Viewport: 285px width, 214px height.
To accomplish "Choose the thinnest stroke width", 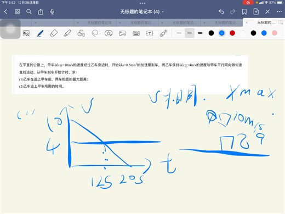I will (x=179, y=33).
